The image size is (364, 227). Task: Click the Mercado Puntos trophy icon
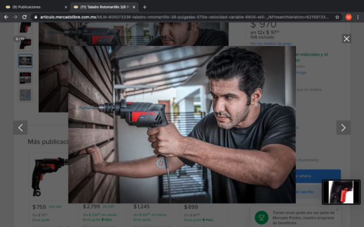coord(261,217)
